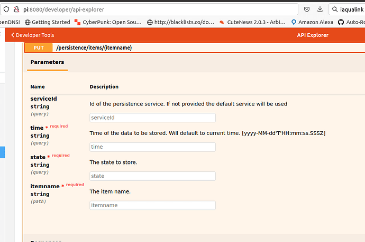Focus the time input field
This screenshot has width=365, height=242.
(x=152, y=147)
